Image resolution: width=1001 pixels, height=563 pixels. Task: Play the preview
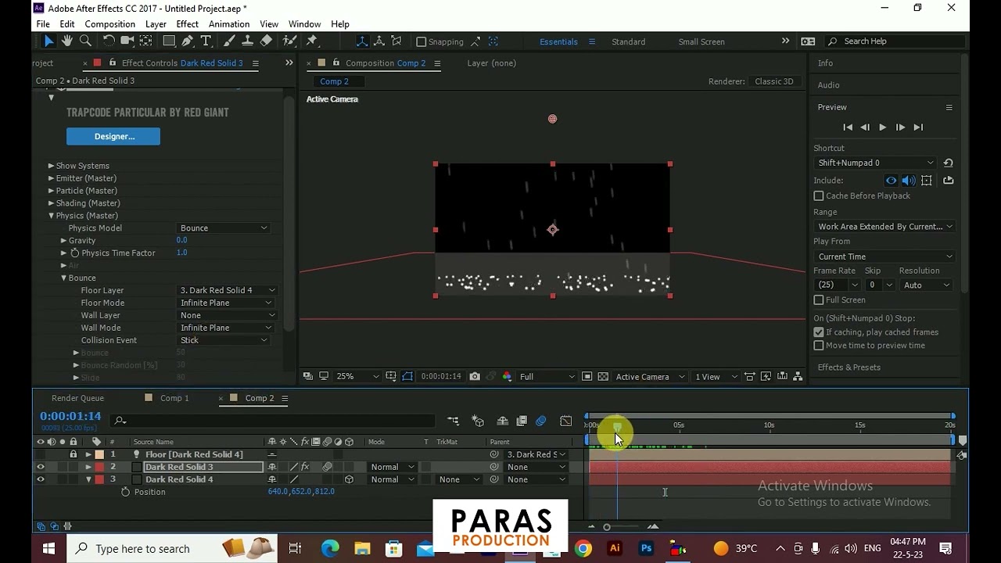pos(882,127)
